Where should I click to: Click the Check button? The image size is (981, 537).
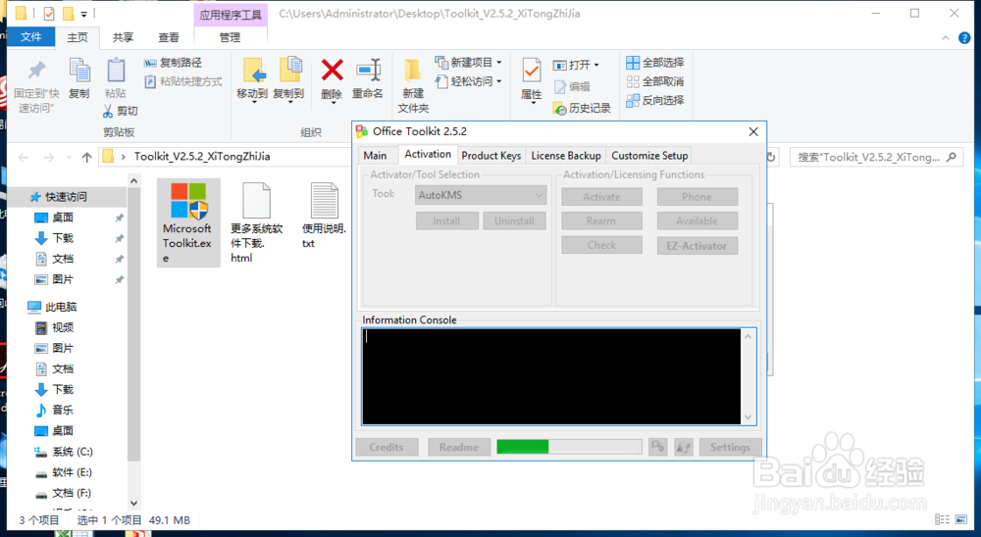[602, 246]
